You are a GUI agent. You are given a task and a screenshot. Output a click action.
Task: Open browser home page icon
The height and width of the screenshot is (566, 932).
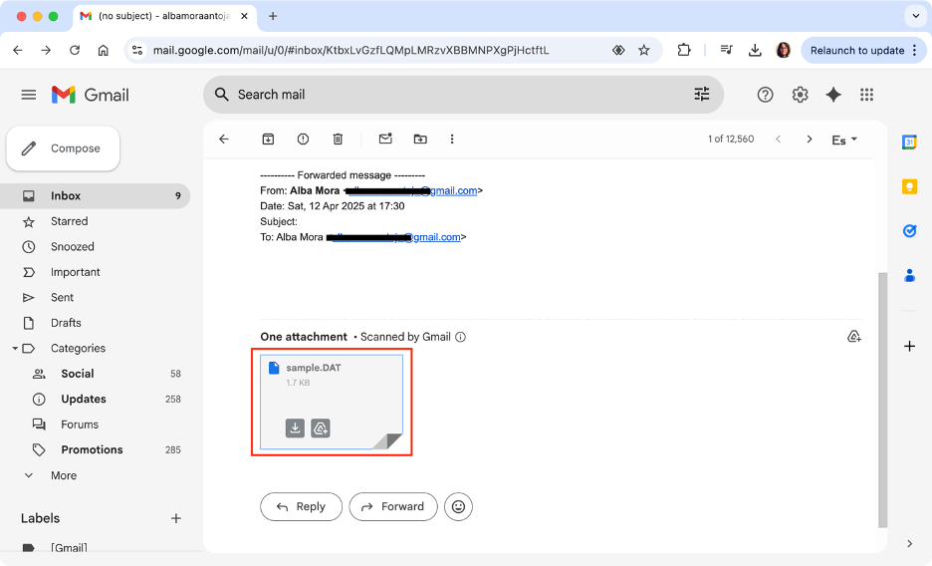(x=103, y=51)
